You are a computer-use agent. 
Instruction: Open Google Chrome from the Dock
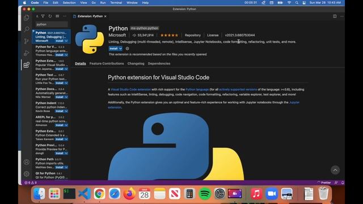(100, 194)
